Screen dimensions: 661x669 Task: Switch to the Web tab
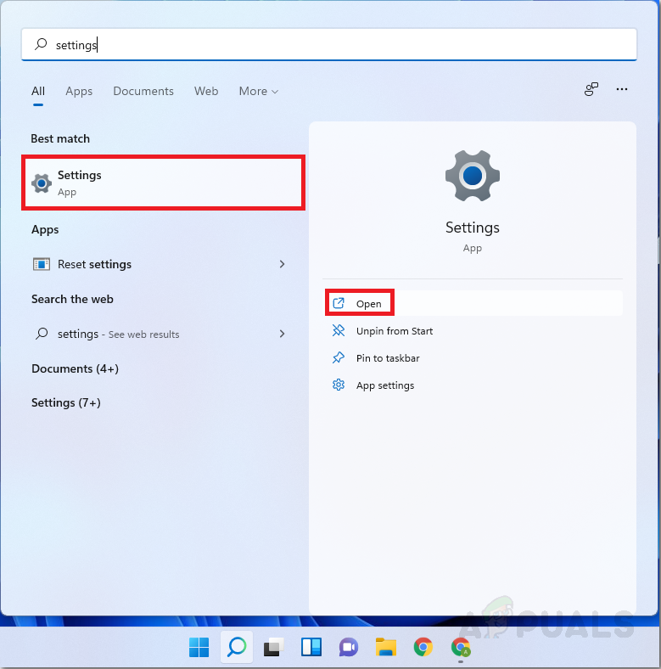point(206,91)
